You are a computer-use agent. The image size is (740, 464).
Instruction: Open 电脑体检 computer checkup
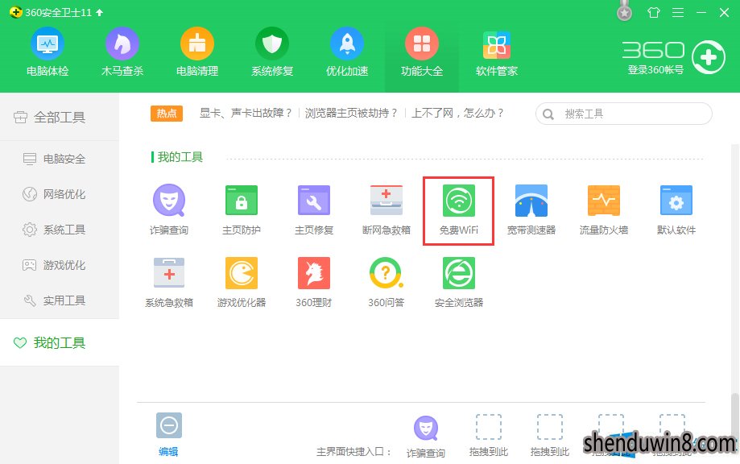tap(48, 52)
